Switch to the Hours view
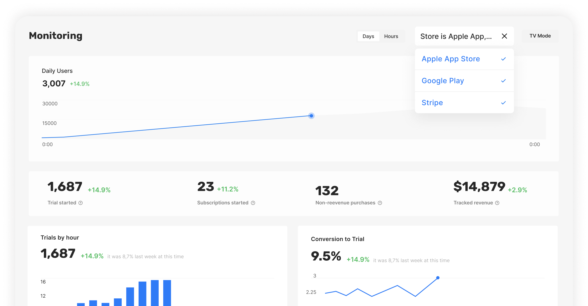 [391, 36]
